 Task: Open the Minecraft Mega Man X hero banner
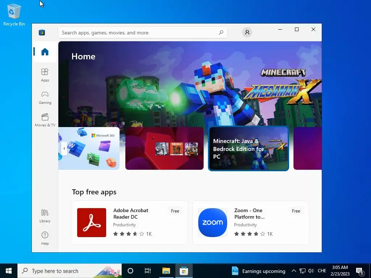[x=190, y=84]
